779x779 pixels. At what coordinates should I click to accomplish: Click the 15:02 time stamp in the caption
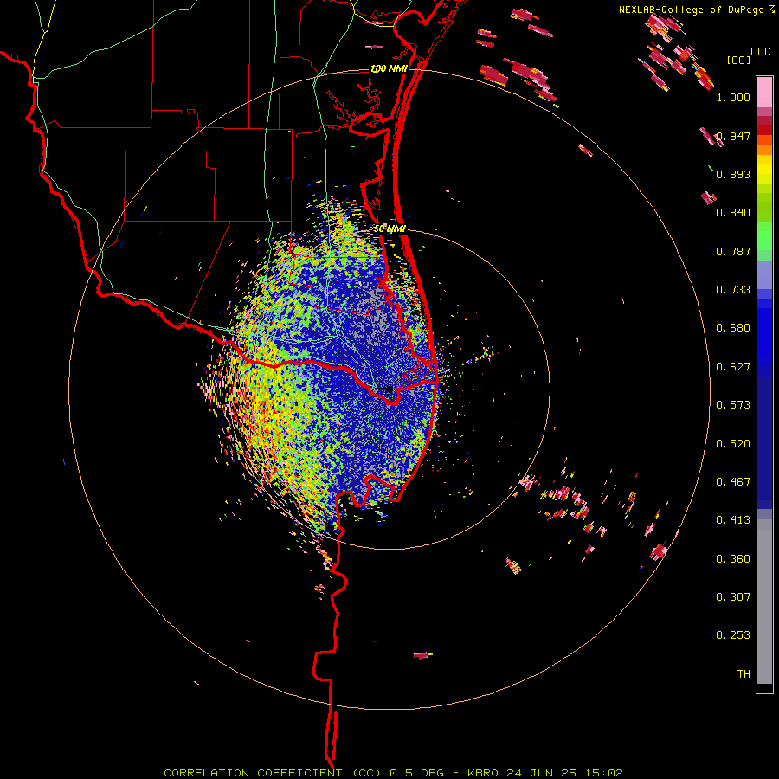pos(604,773)
